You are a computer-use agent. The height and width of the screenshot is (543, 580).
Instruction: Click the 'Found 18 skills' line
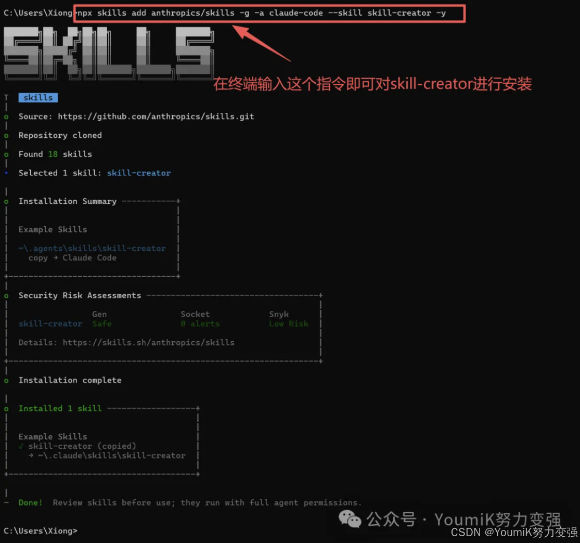click(55, 154)
